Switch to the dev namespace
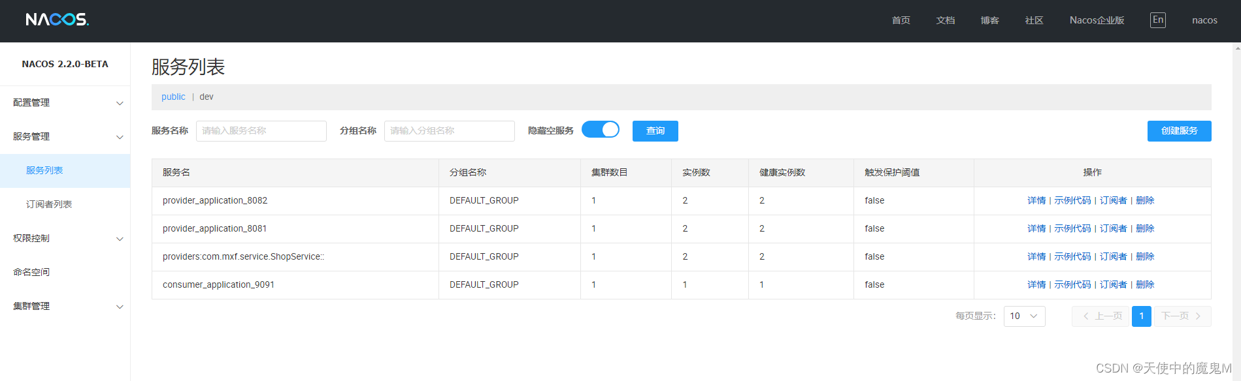This screenshot has width=1241, height=381. coord(207,97)
